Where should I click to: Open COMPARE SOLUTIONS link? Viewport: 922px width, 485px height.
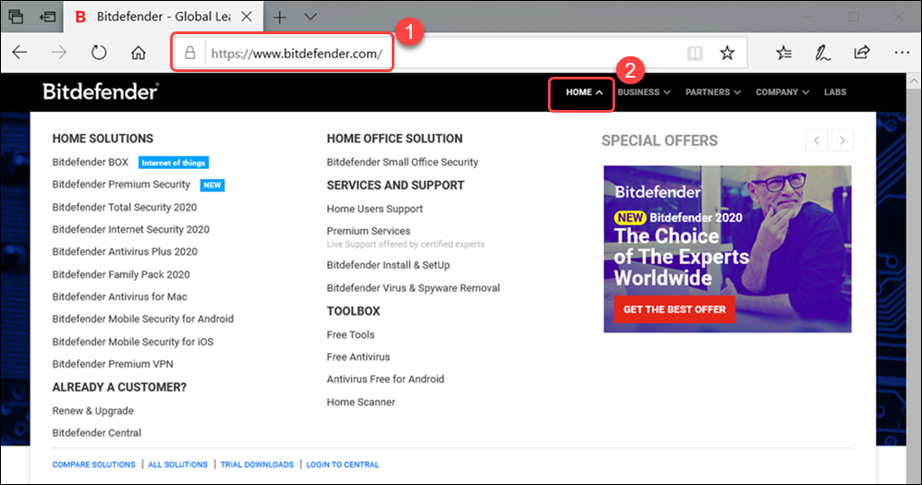point(93,465)
